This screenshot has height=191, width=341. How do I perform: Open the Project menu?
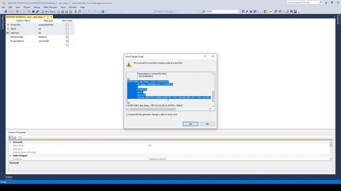coord(27,7)
